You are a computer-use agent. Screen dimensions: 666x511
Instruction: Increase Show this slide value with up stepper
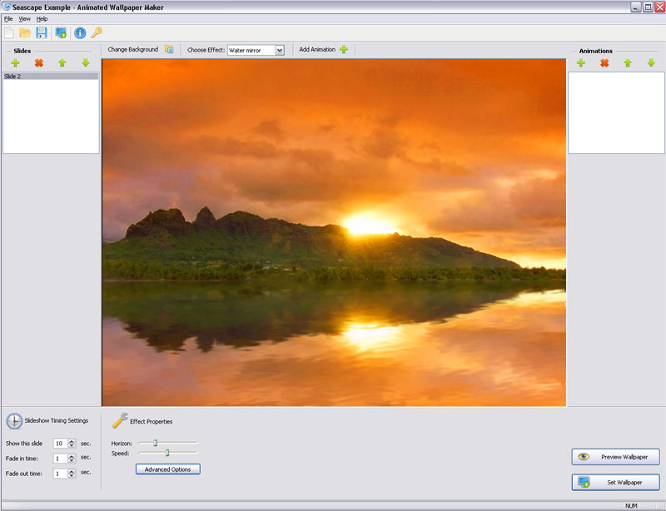pos(72,440)
